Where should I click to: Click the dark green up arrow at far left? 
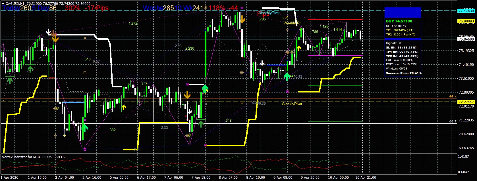click(x=10, y=80)
